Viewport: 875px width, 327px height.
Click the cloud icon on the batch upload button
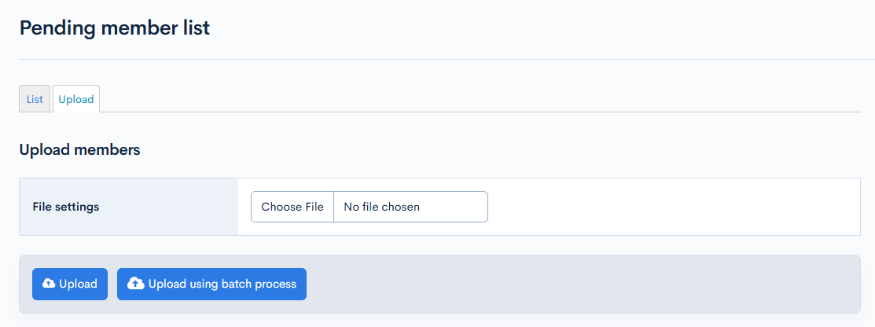pos(135,284)
